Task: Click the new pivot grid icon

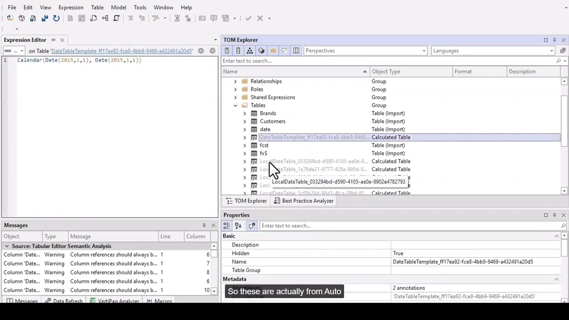Action: click(82, 18)
